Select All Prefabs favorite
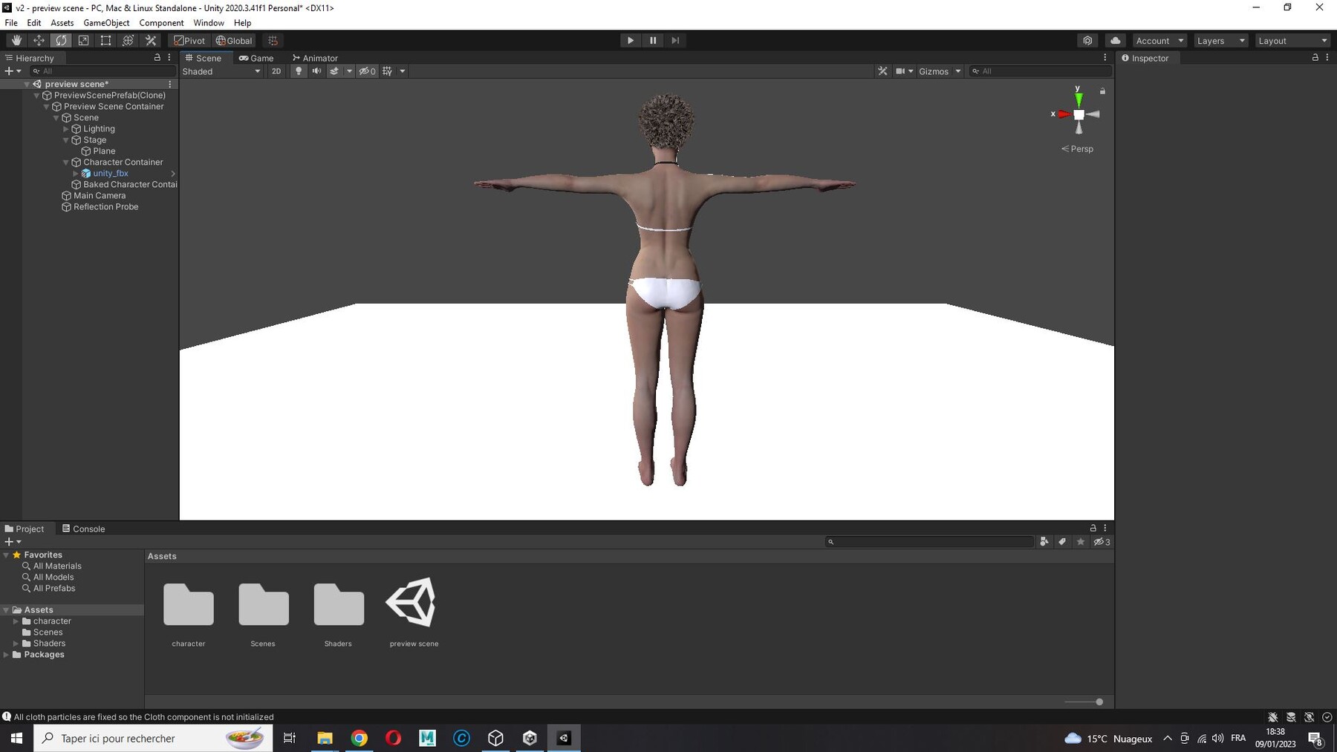1337x752 pixels. (x=54, y=589)
